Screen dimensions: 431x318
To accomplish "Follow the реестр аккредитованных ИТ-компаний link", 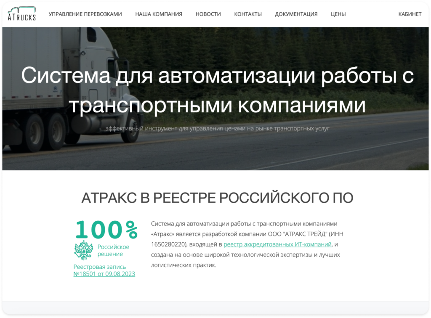I will (278, 244).
